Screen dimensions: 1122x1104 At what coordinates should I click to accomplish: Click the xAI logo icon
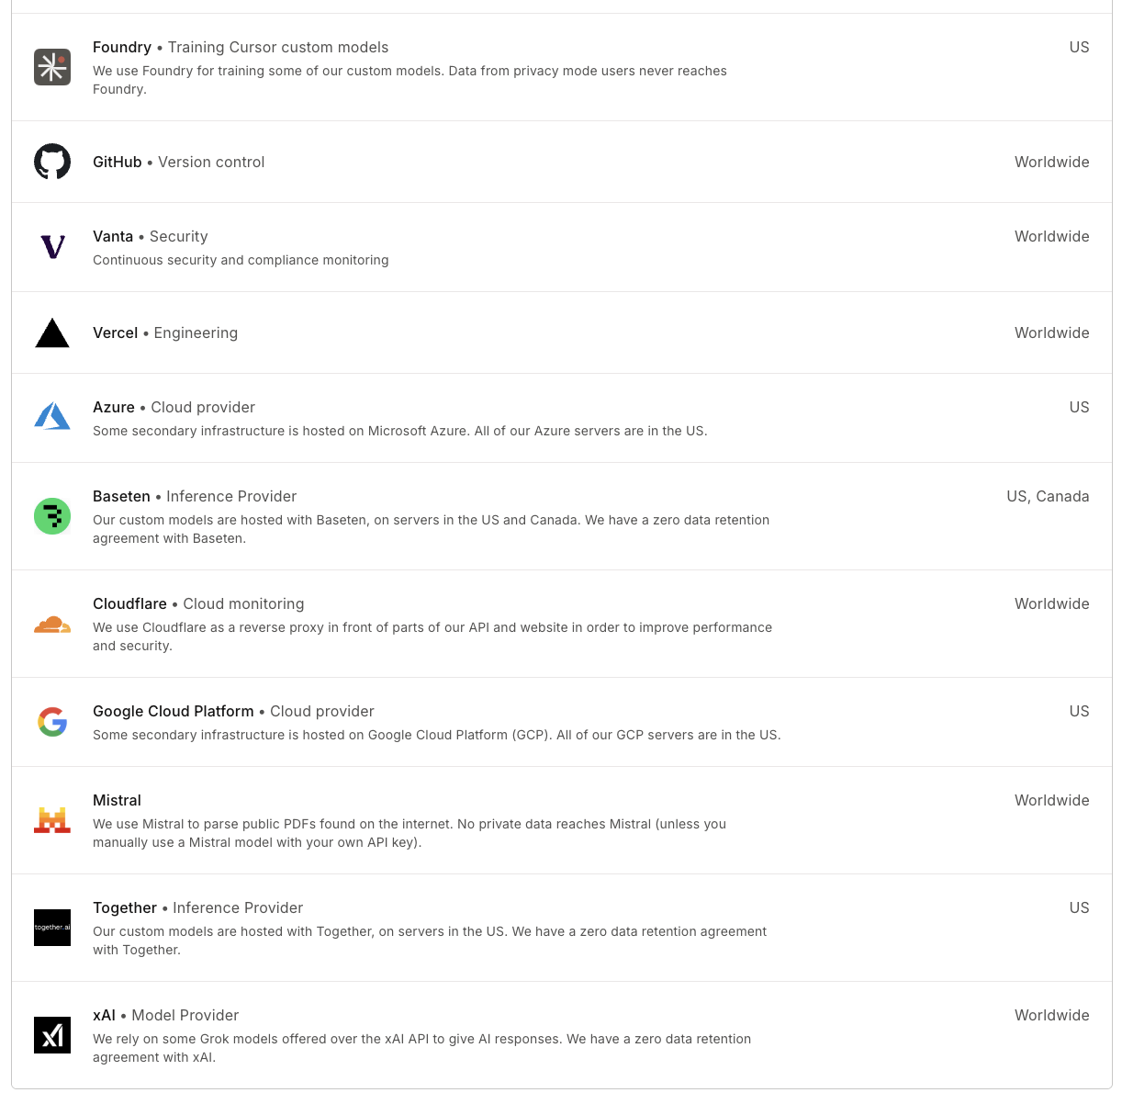[x=52, y=1035]
